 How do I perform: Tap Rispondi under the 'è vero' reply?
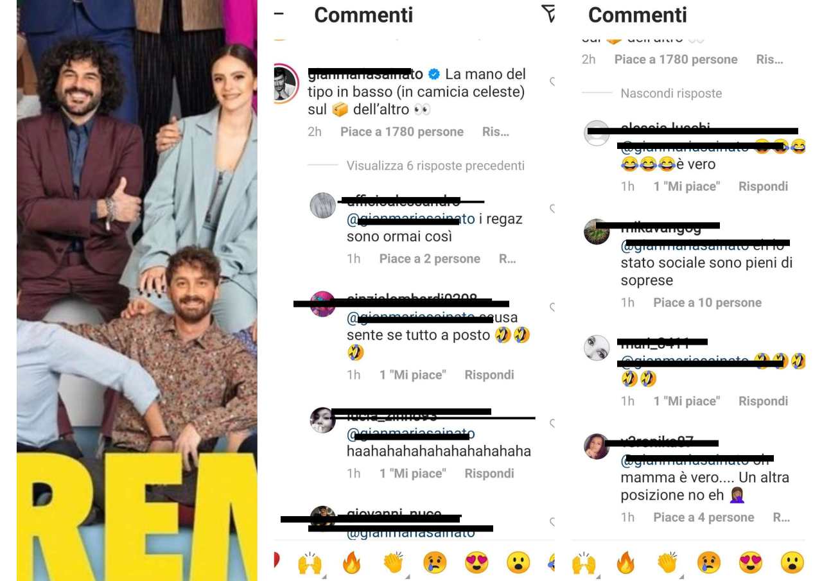[x=763, y=186]
